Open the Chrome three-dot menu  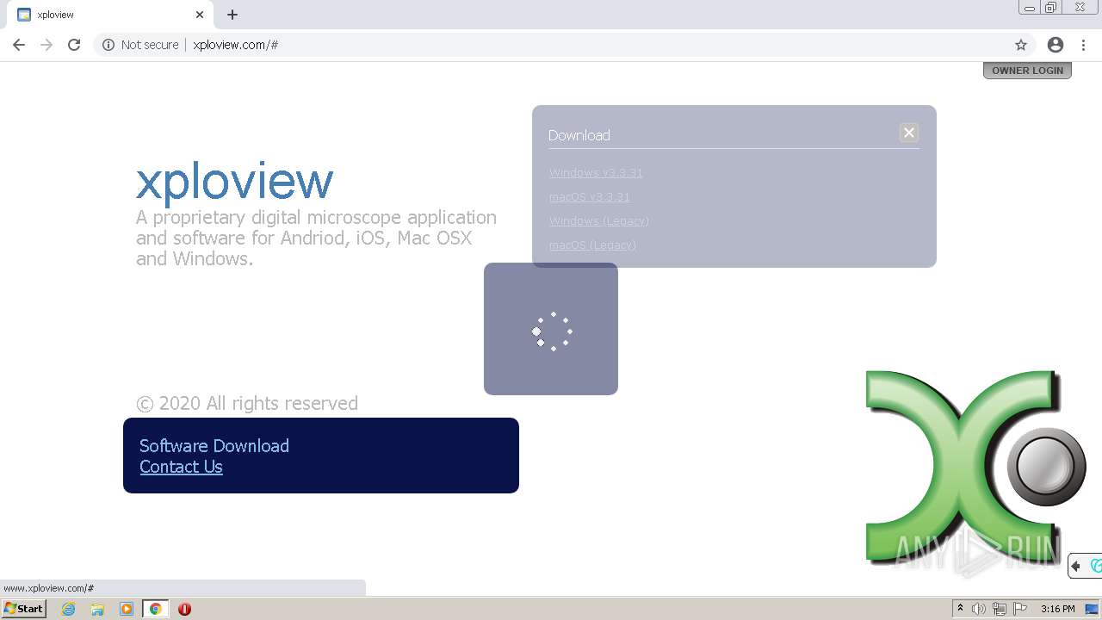pyautogui.click(x=1083, y=45)
